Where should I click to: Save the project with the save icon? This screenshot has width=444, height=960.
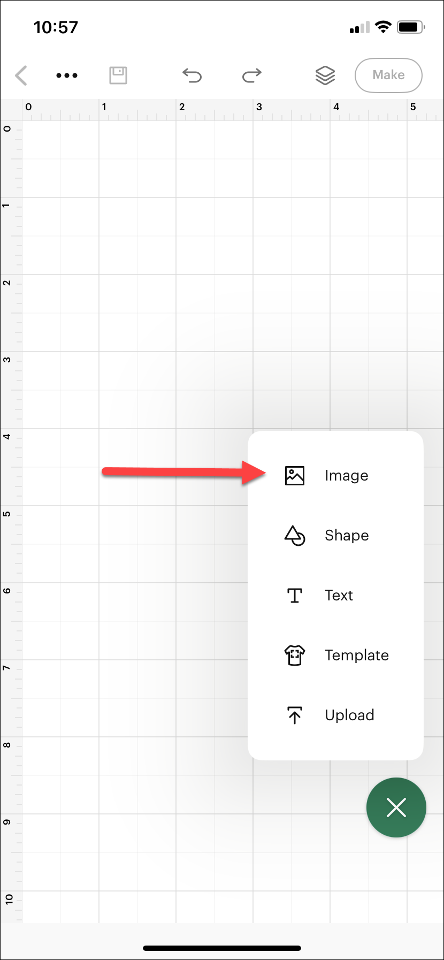(118, 75)
